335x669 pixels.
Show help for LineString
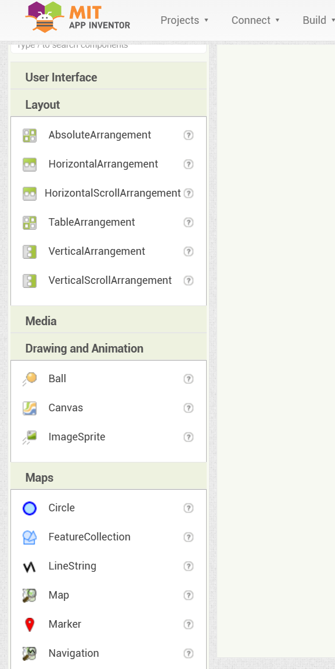tap(189, 566)
